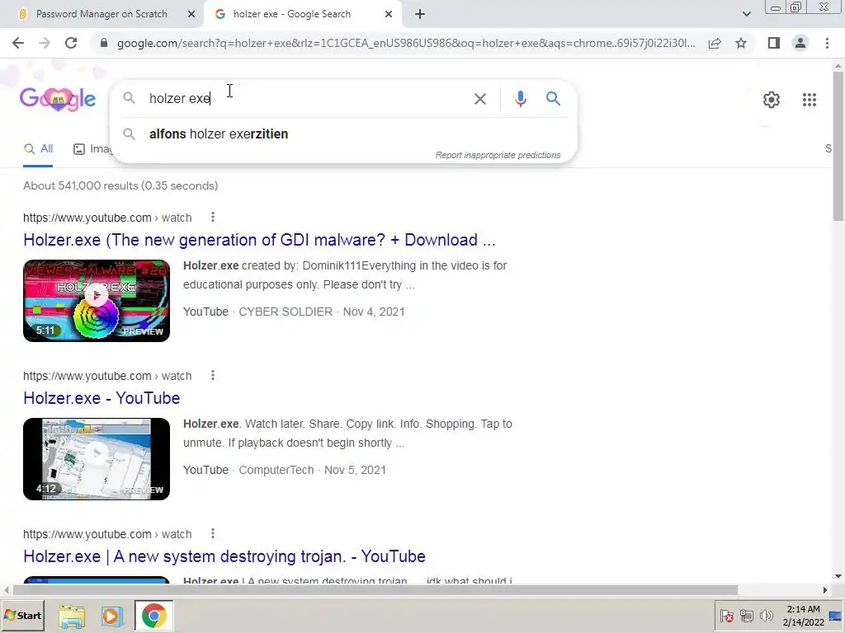The image size is (845, 633).
Task: Click the browser forward arrow
Action: coord(45,43)
